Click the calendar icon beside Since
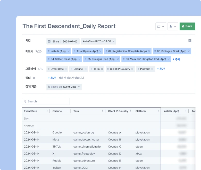The height and width of the screenshot is (170, 201). 49,41
